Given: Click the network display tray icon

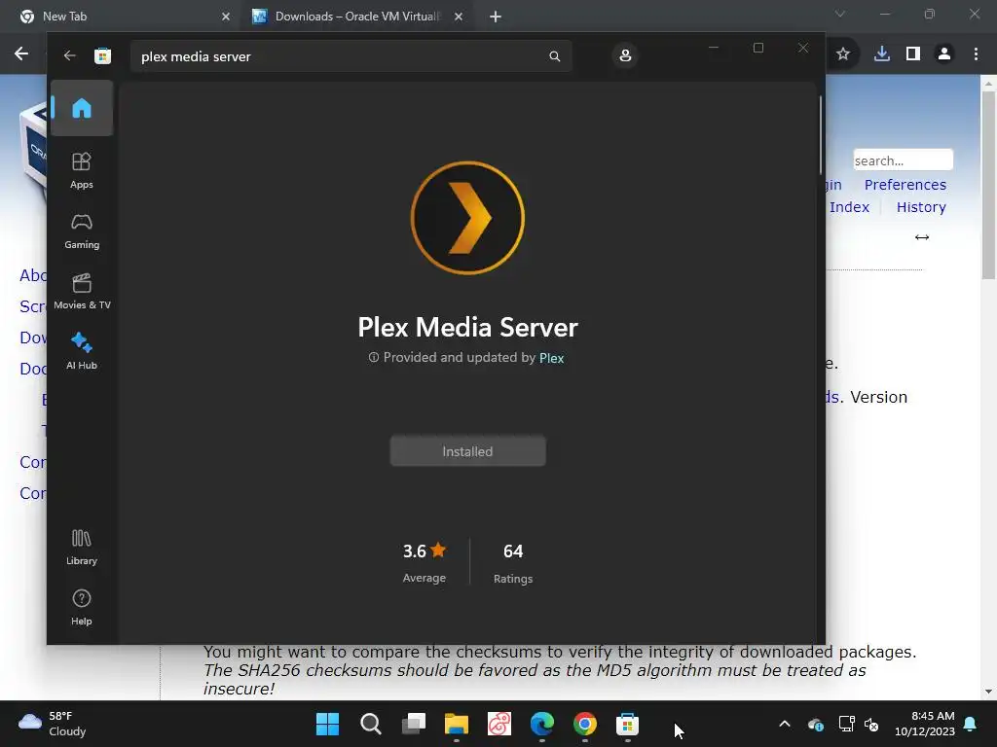Looking at the screenshot, I should (x=846, y=724).
